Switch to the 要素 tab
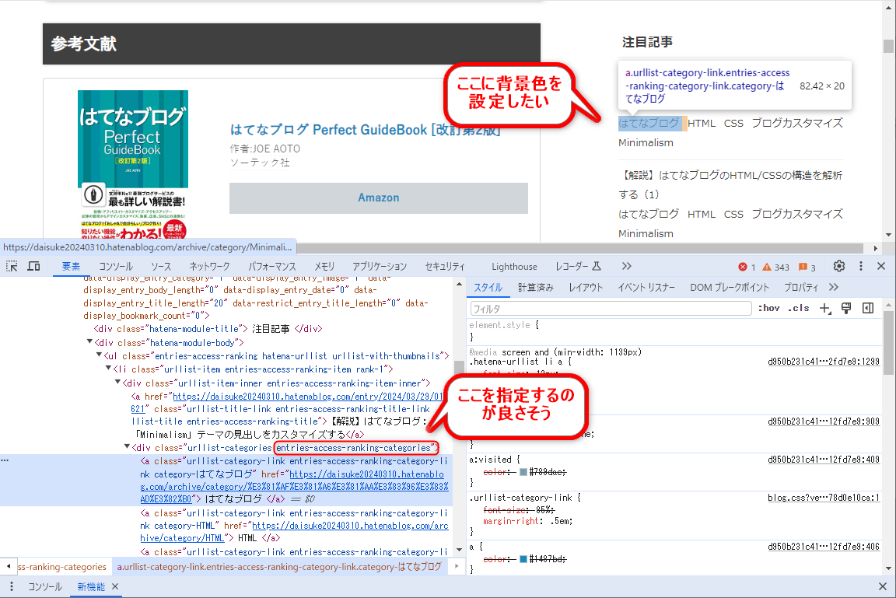This screenshot has height=598, width=896. point(71,266)
